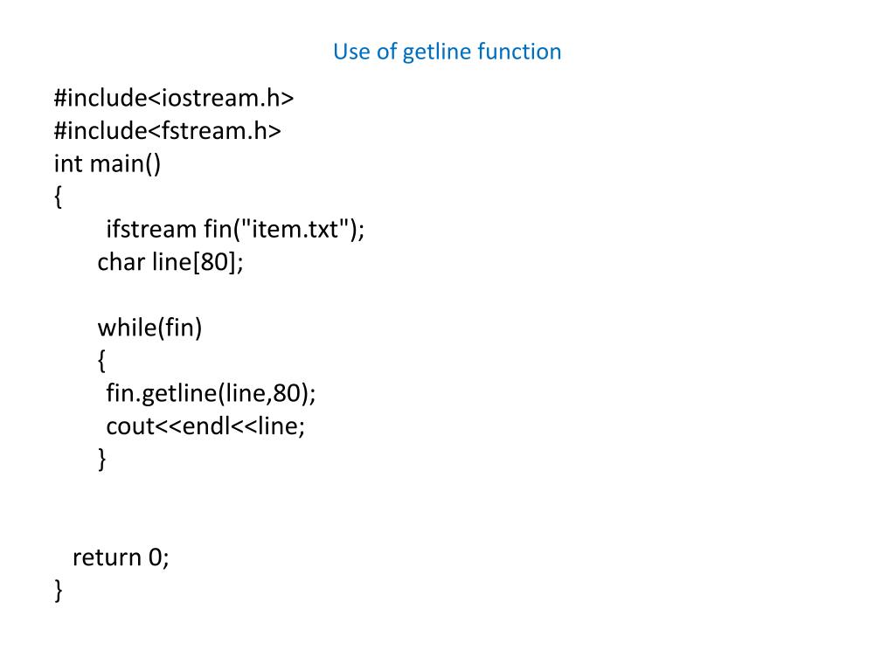Click the ifstream fin("item.txt") statement
895x671 pixels.
pos(235,230)
